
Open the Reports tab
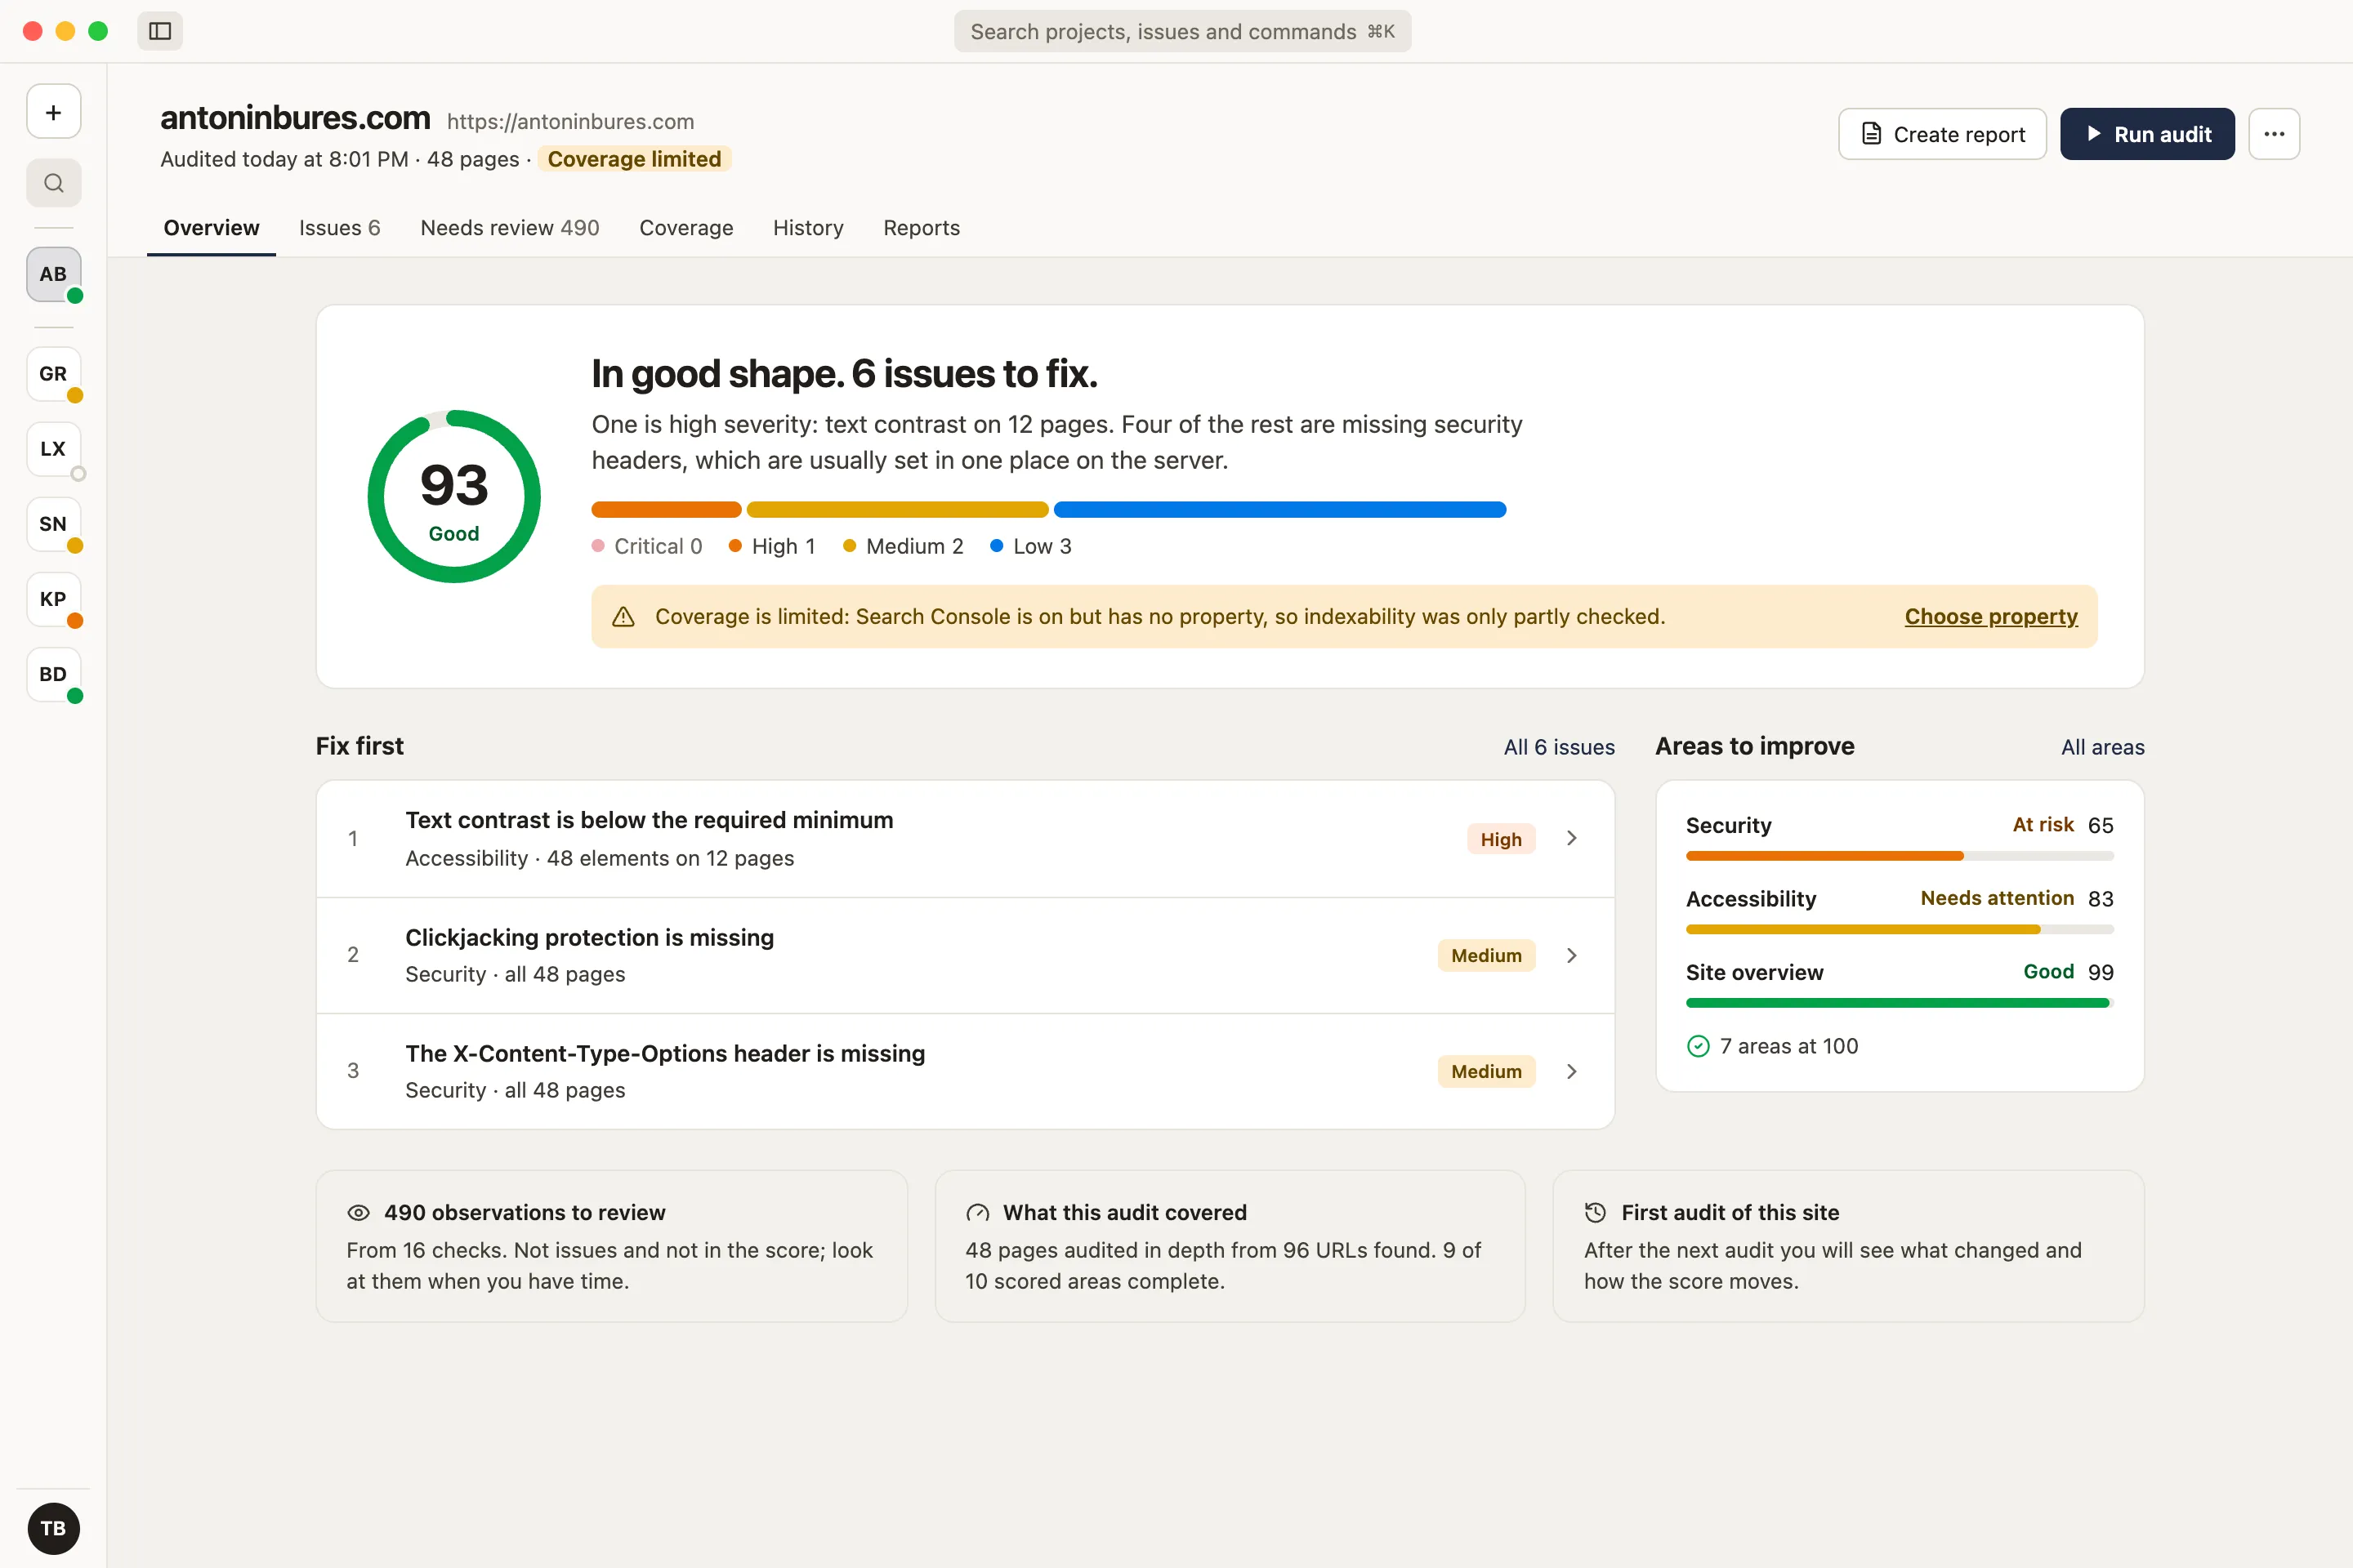click(x=922, y=228)
